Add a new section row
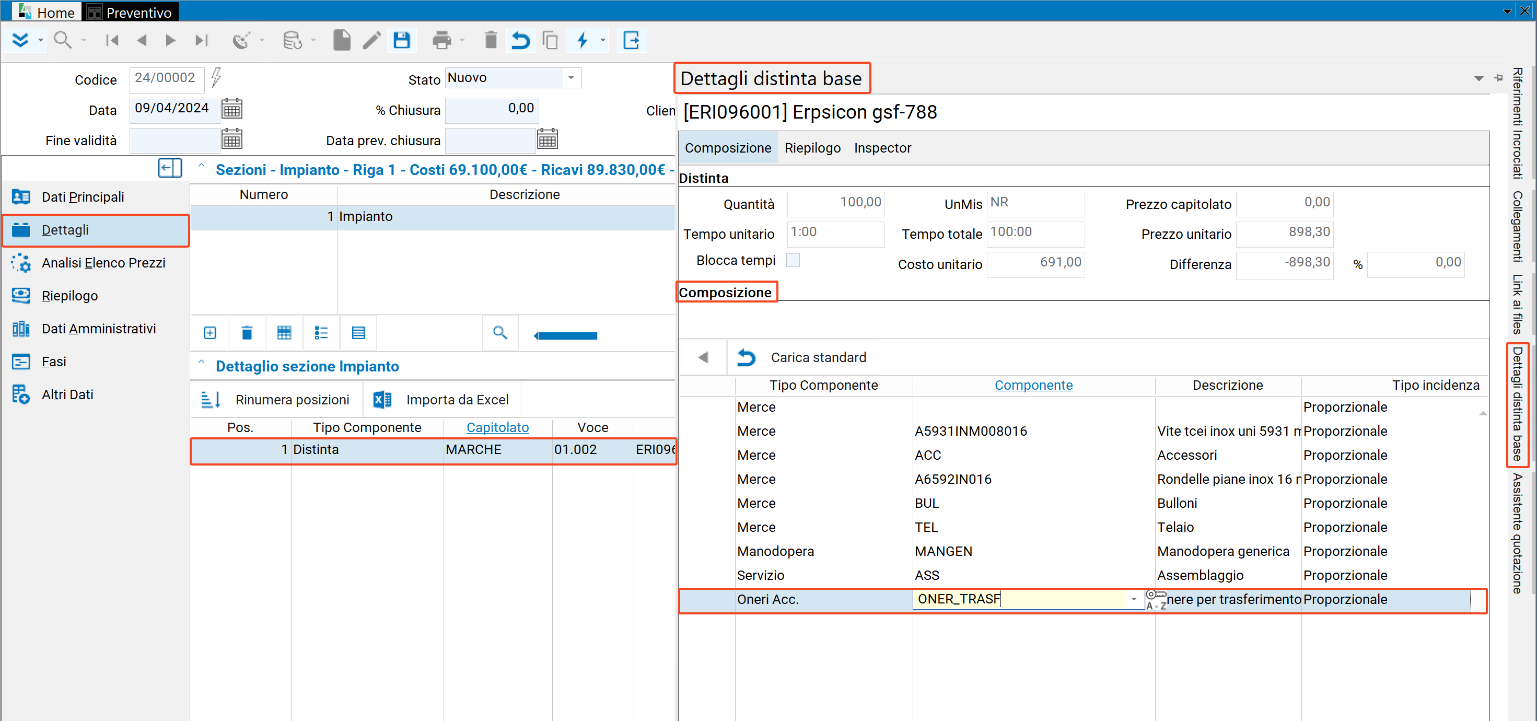The width and height of the screenshot is (1537, 721). 210,333
